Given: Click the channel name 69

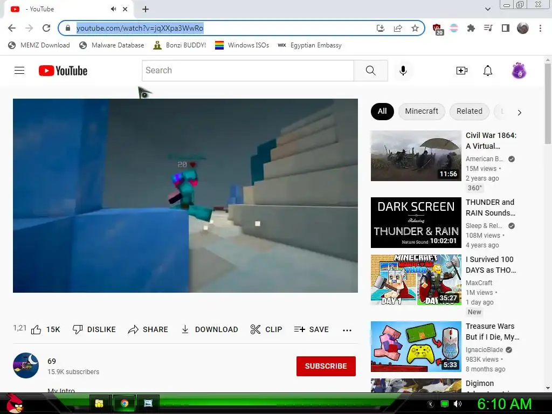Looking at the screenshot, I should [52, 361].
